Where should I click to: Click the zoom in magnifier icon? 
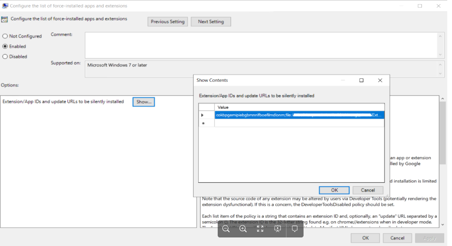[x=243, y=229]
